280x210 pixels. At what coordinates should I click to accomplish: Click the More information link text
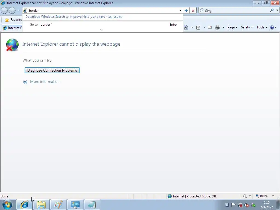(x=45, y=81)
